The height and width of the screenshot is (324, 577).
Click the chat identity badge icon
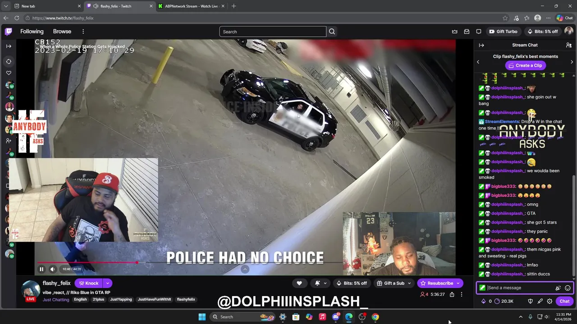pyautogui.click(x=482, y=288)
